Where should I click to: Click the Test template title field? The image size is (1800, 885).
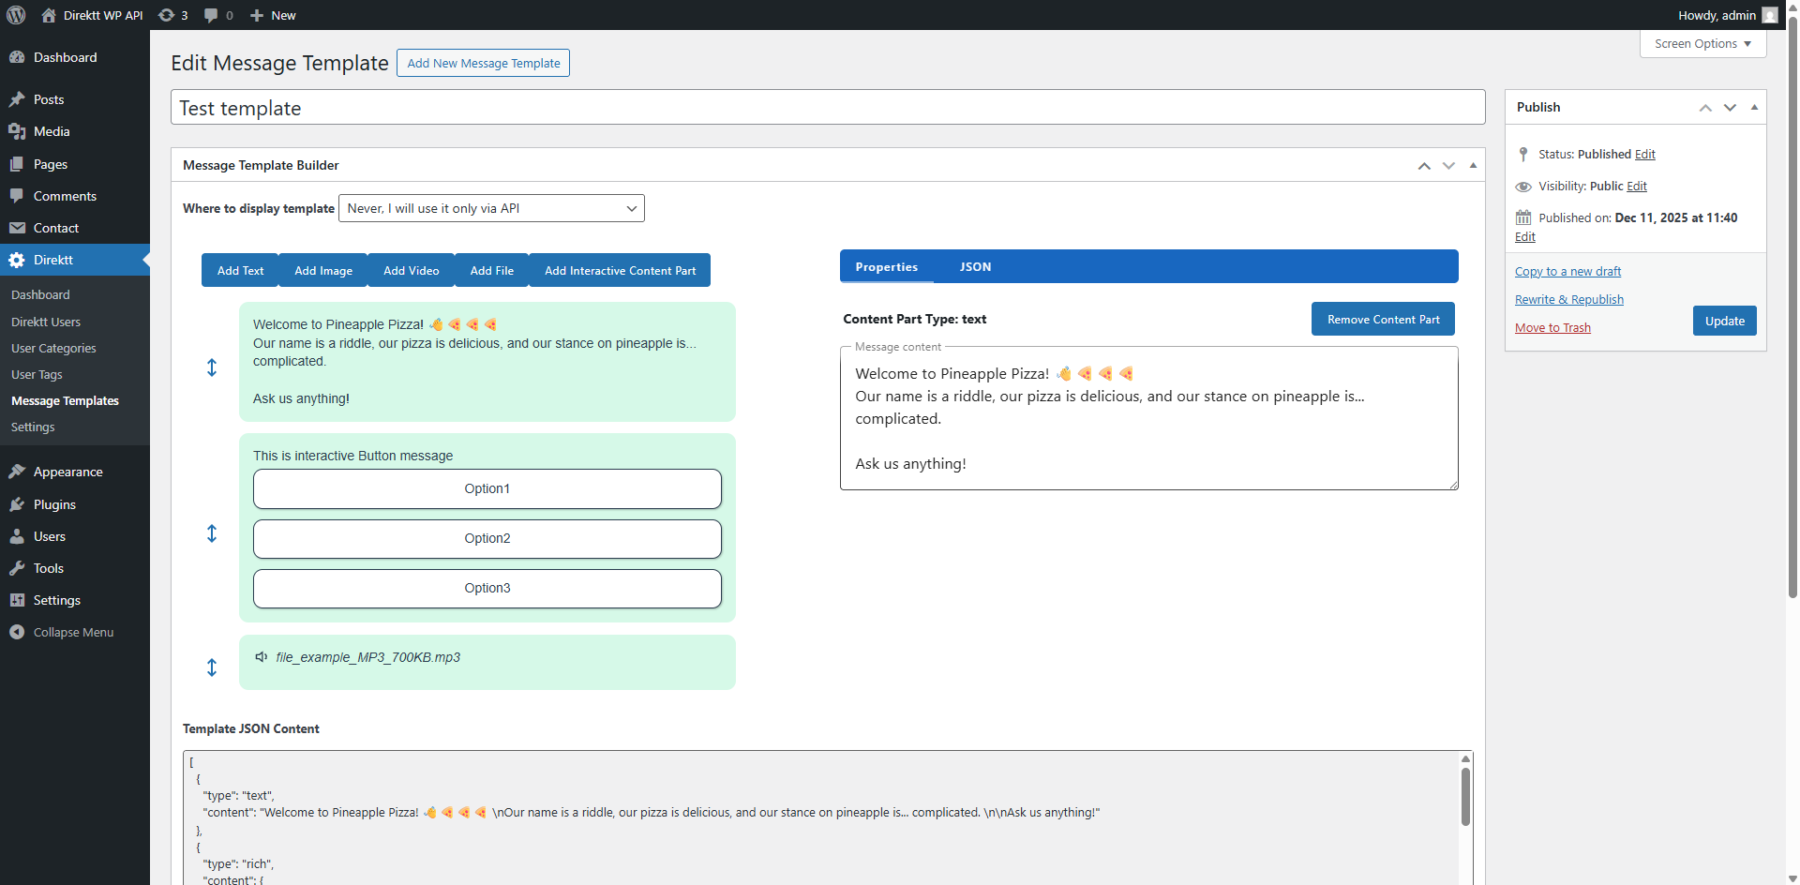562,107
